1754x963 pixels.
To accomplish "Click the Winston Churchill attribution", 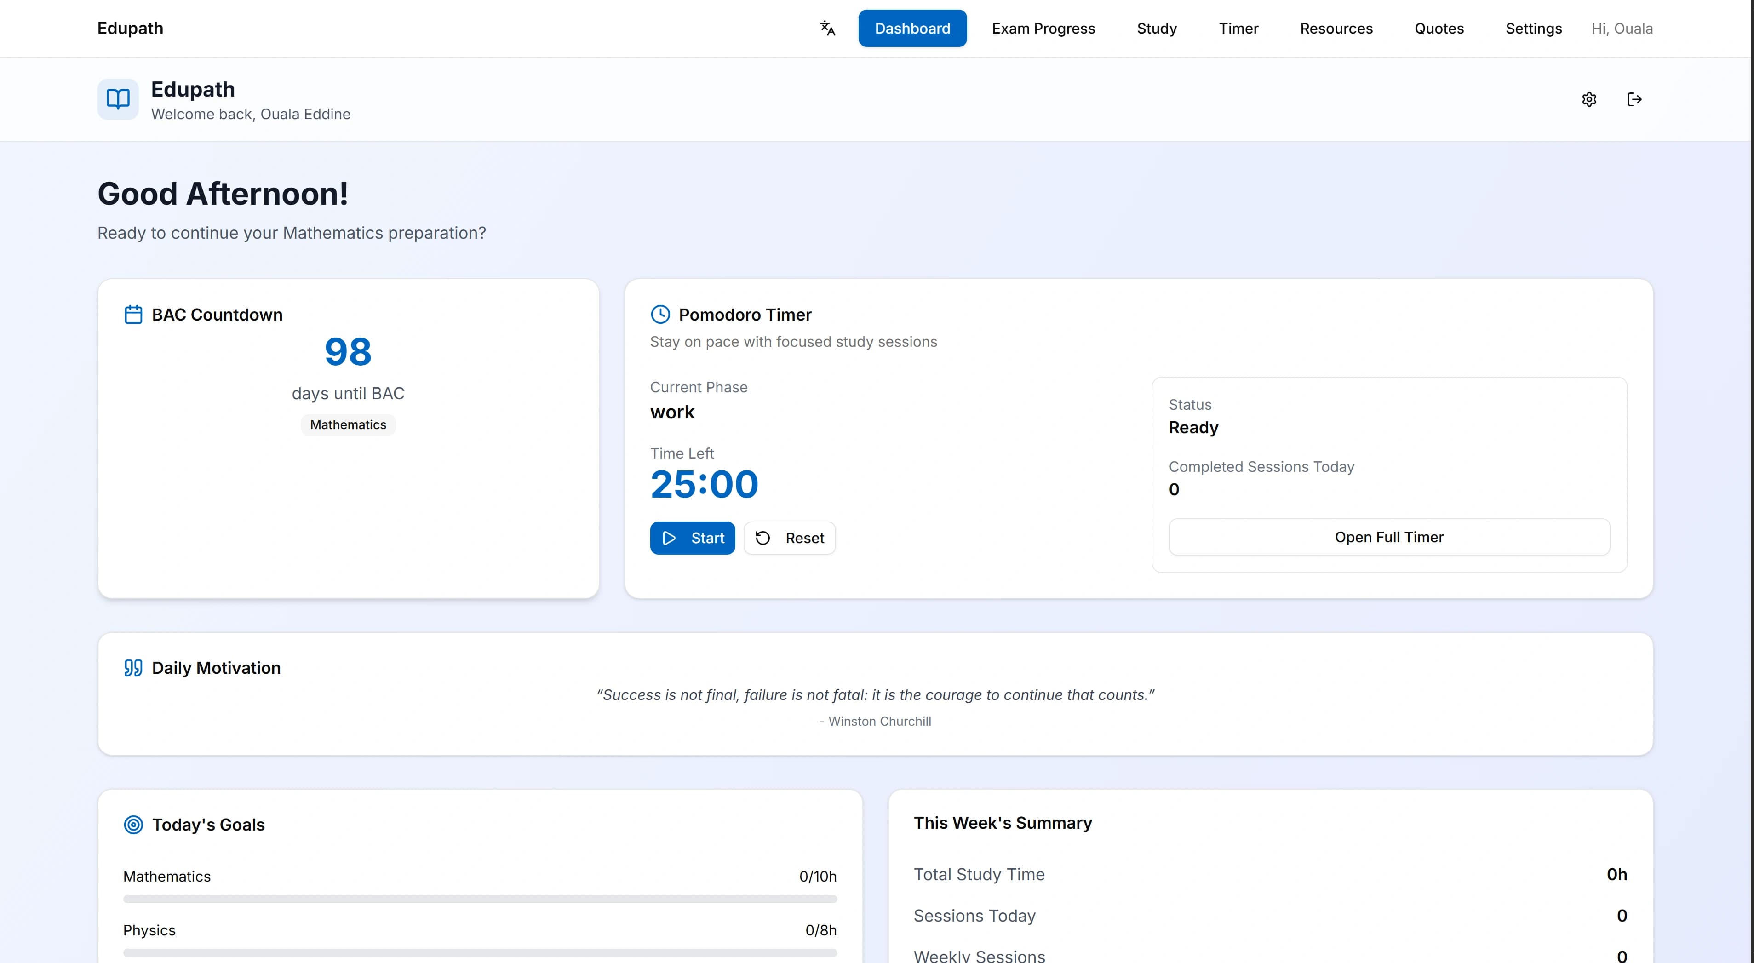I will pos(876,721).
